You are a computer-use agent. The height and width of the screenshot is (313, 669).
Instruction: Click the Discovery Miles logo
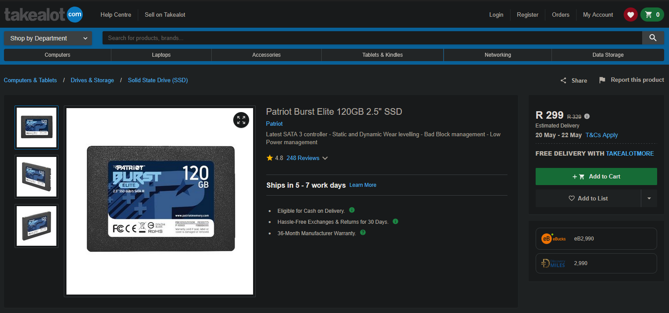coord(553,263)
